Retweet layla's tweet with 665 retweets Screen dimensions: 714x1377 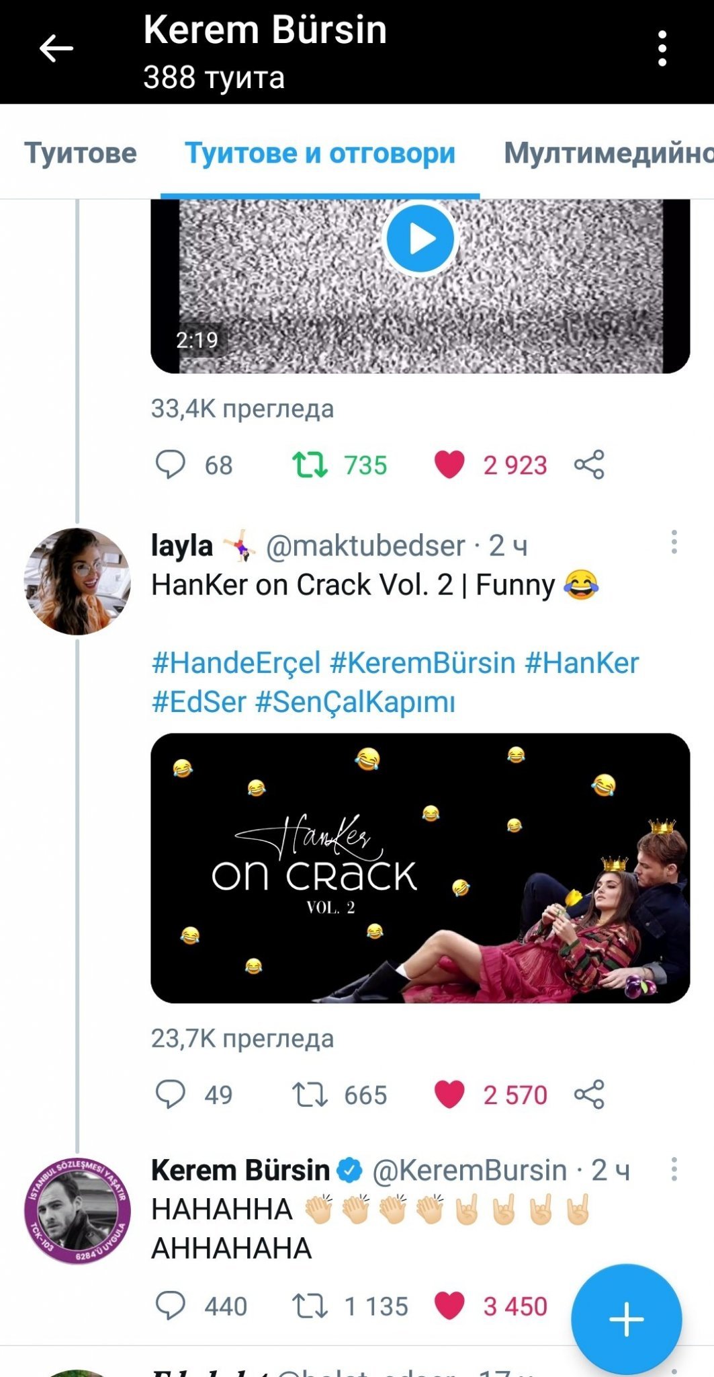(310, 1094)
